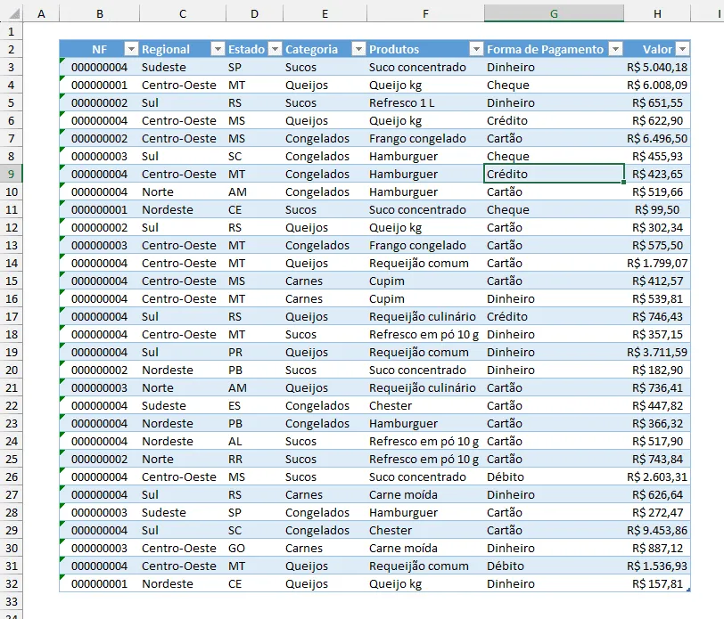Select the cell showing R$ 9.453,86
The image size is (724, 619).
(657, 531)
